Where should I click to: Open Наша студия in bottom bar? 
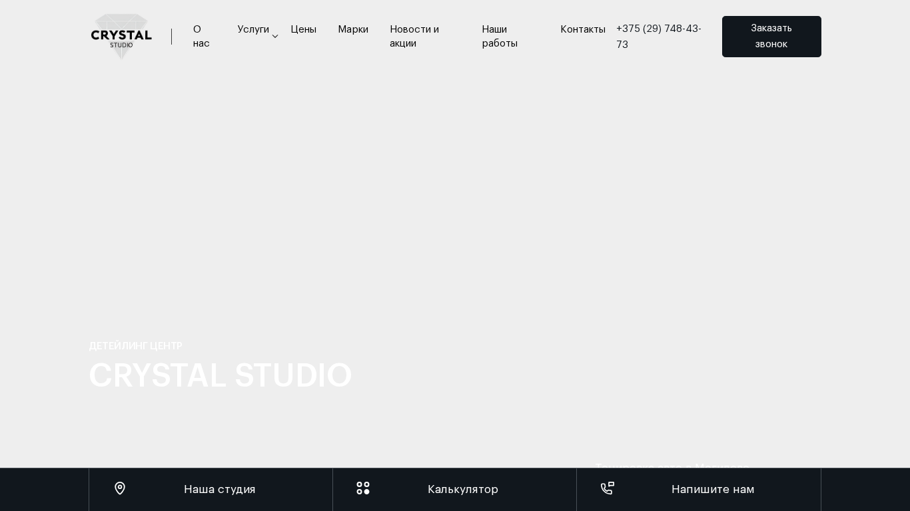[x=219, y=489]
